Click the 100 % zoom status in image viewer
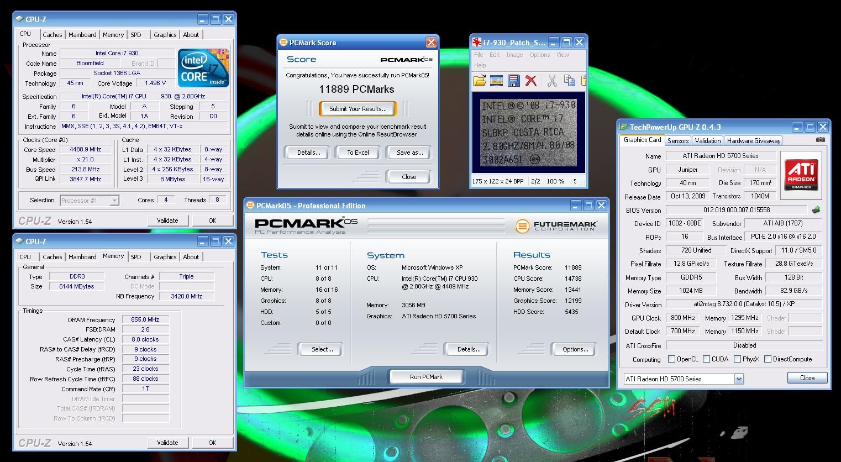841x462 pixels. pos(555,181)
